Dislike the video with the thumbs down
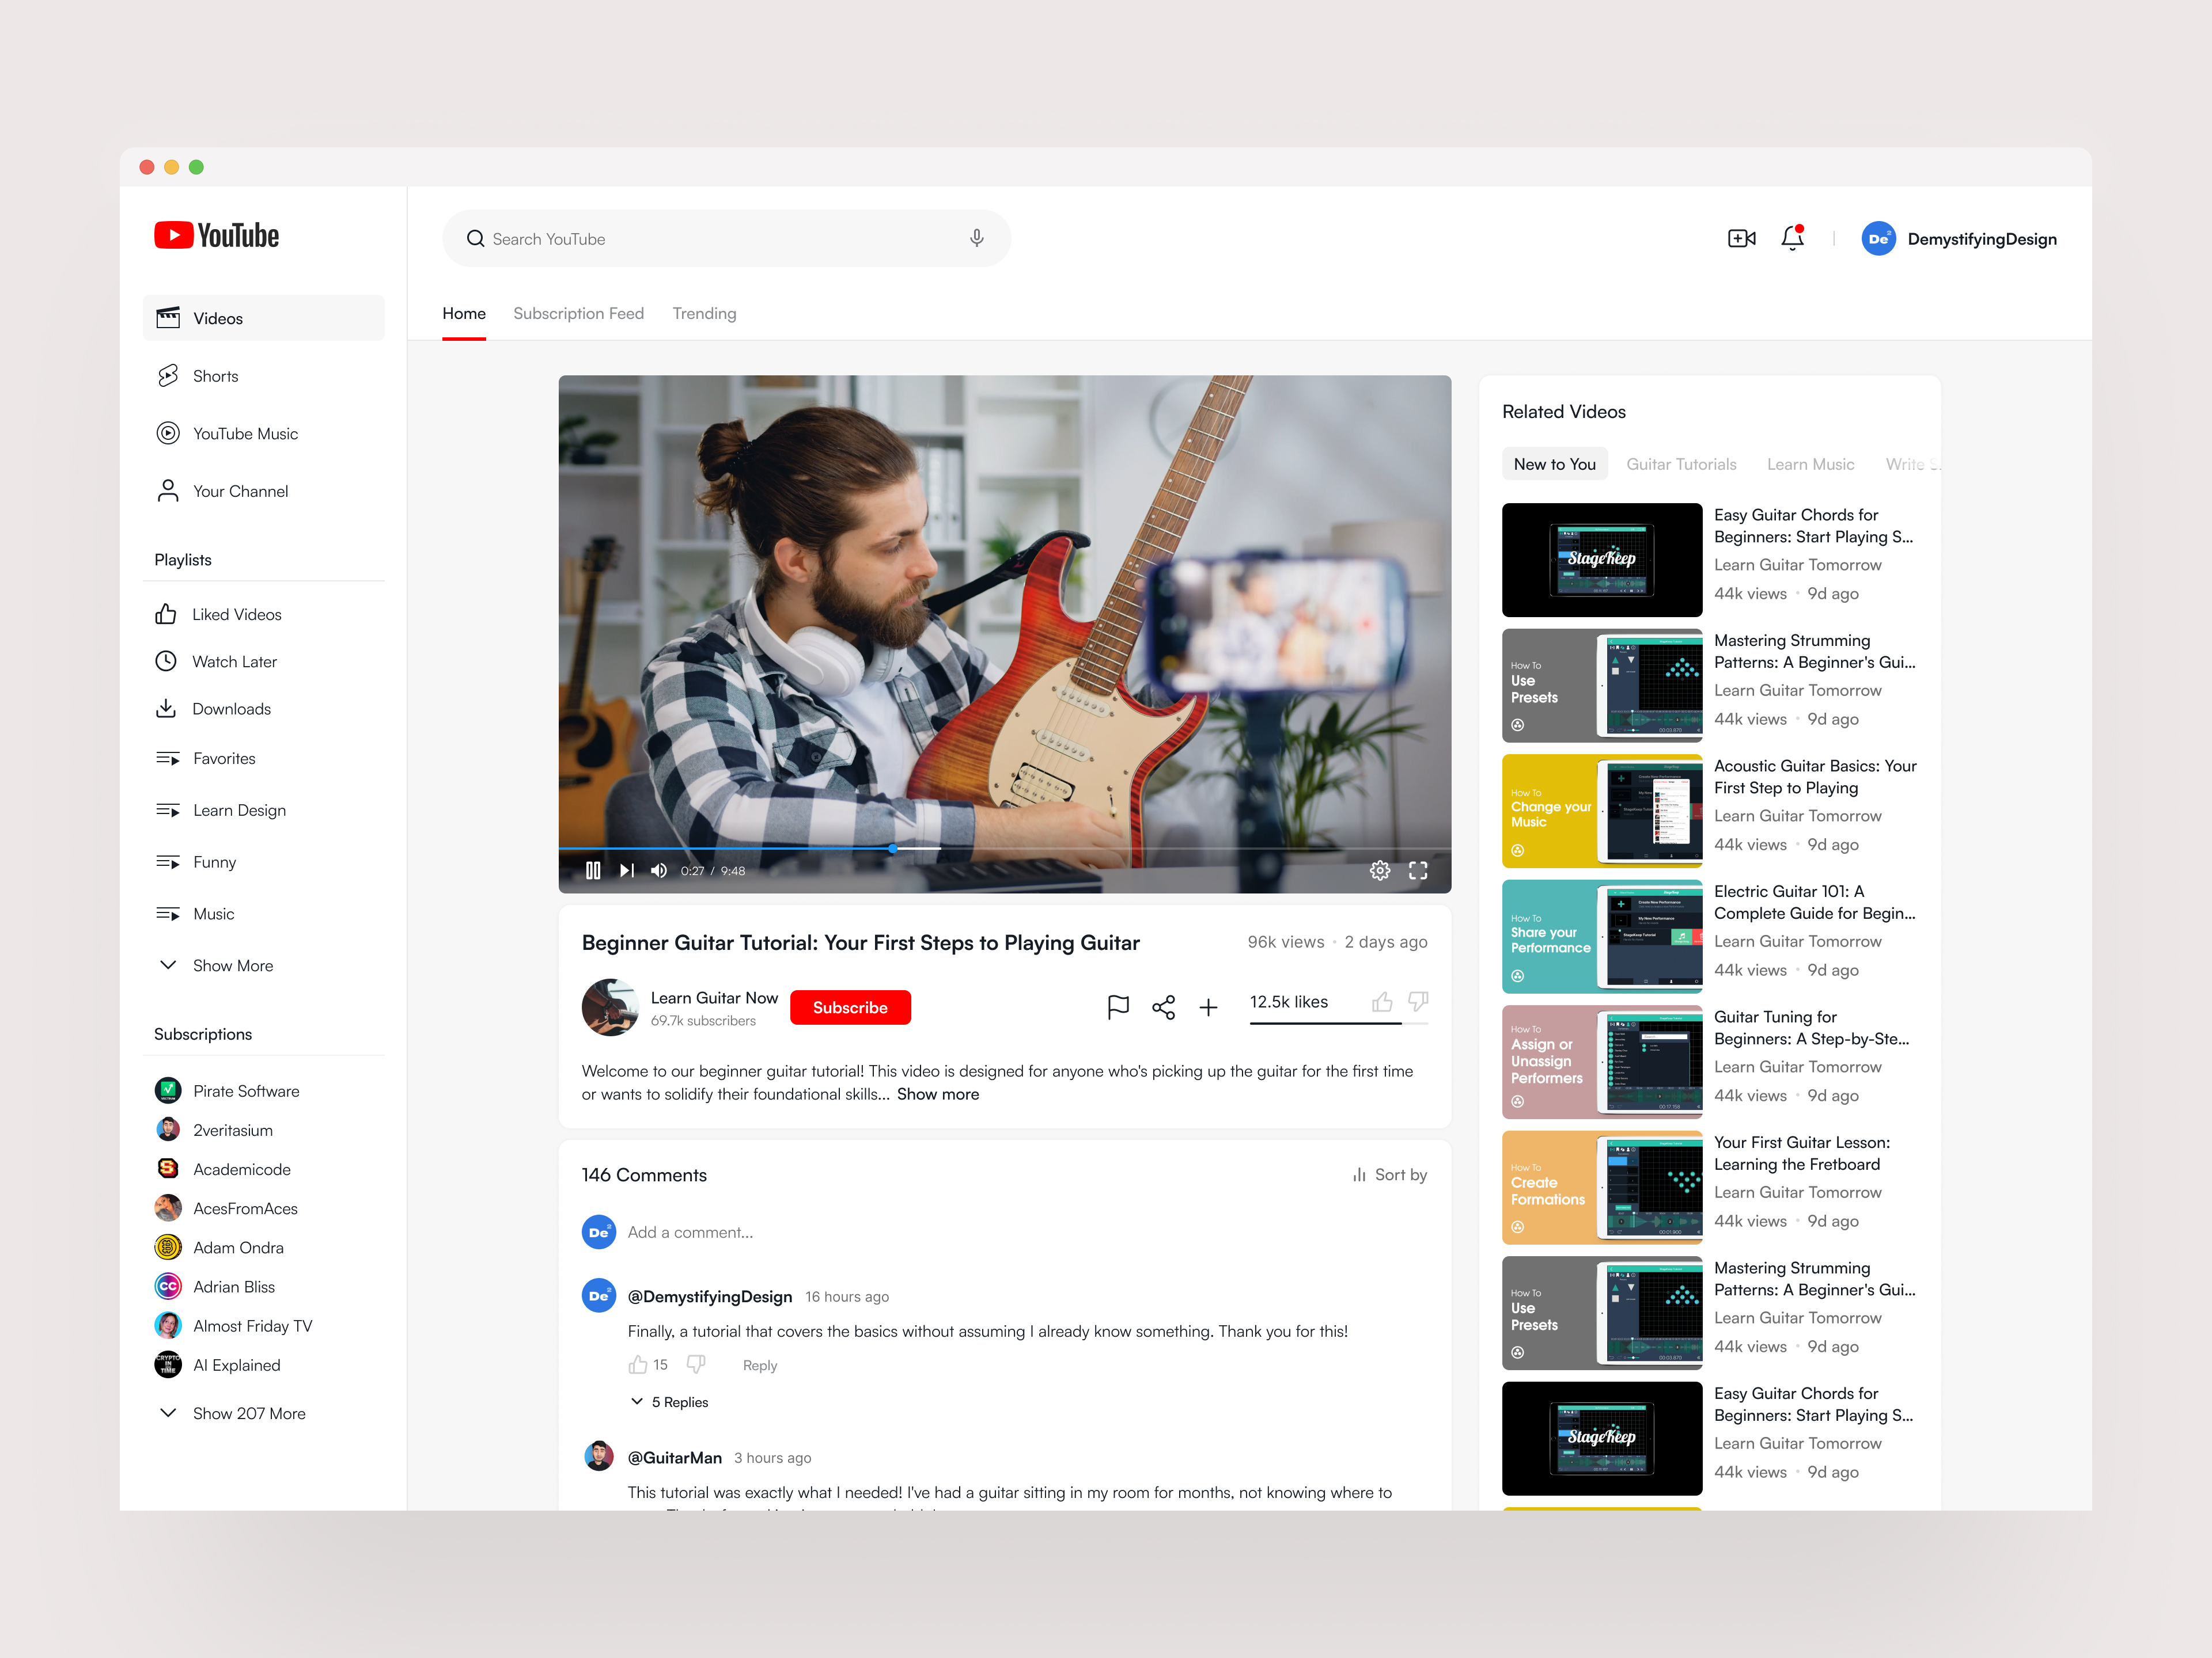 pos(1417,1002)
